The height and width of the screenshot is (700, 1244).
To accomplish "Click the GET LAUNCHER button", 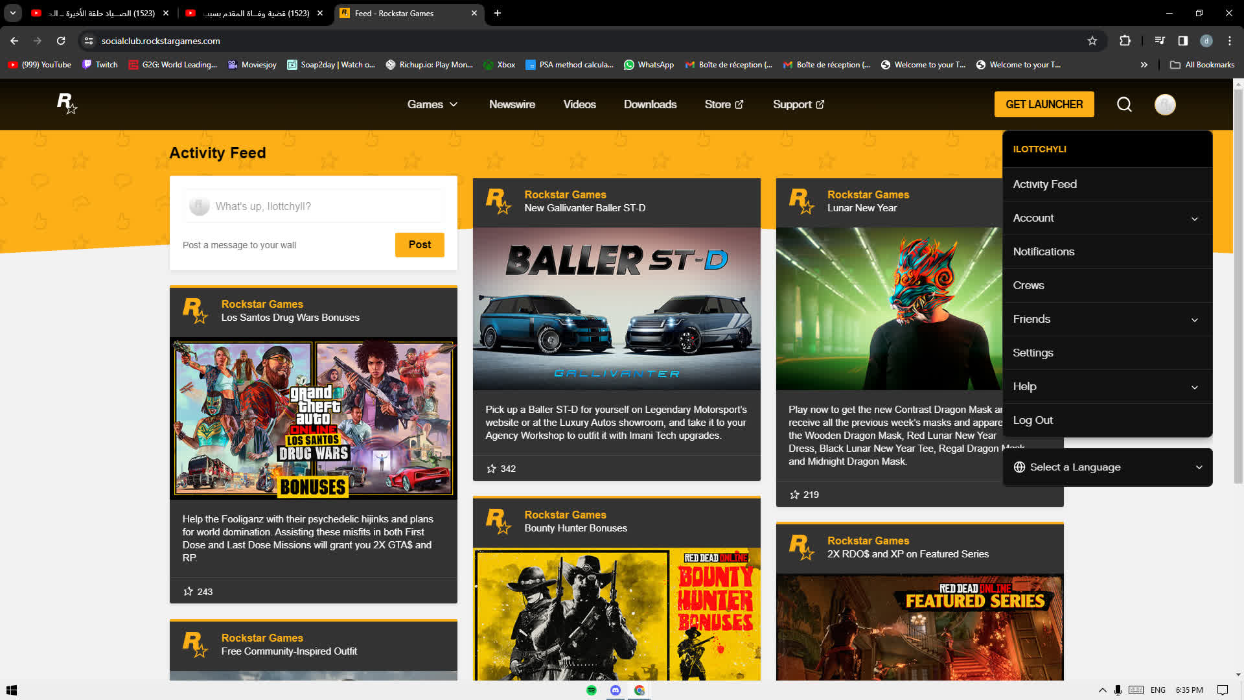I will [x=1044, y=104].
